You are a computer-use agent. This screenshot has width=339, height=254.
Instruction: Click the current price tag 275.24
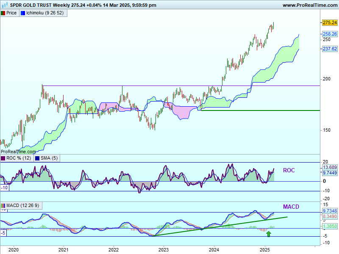[329, 22]
